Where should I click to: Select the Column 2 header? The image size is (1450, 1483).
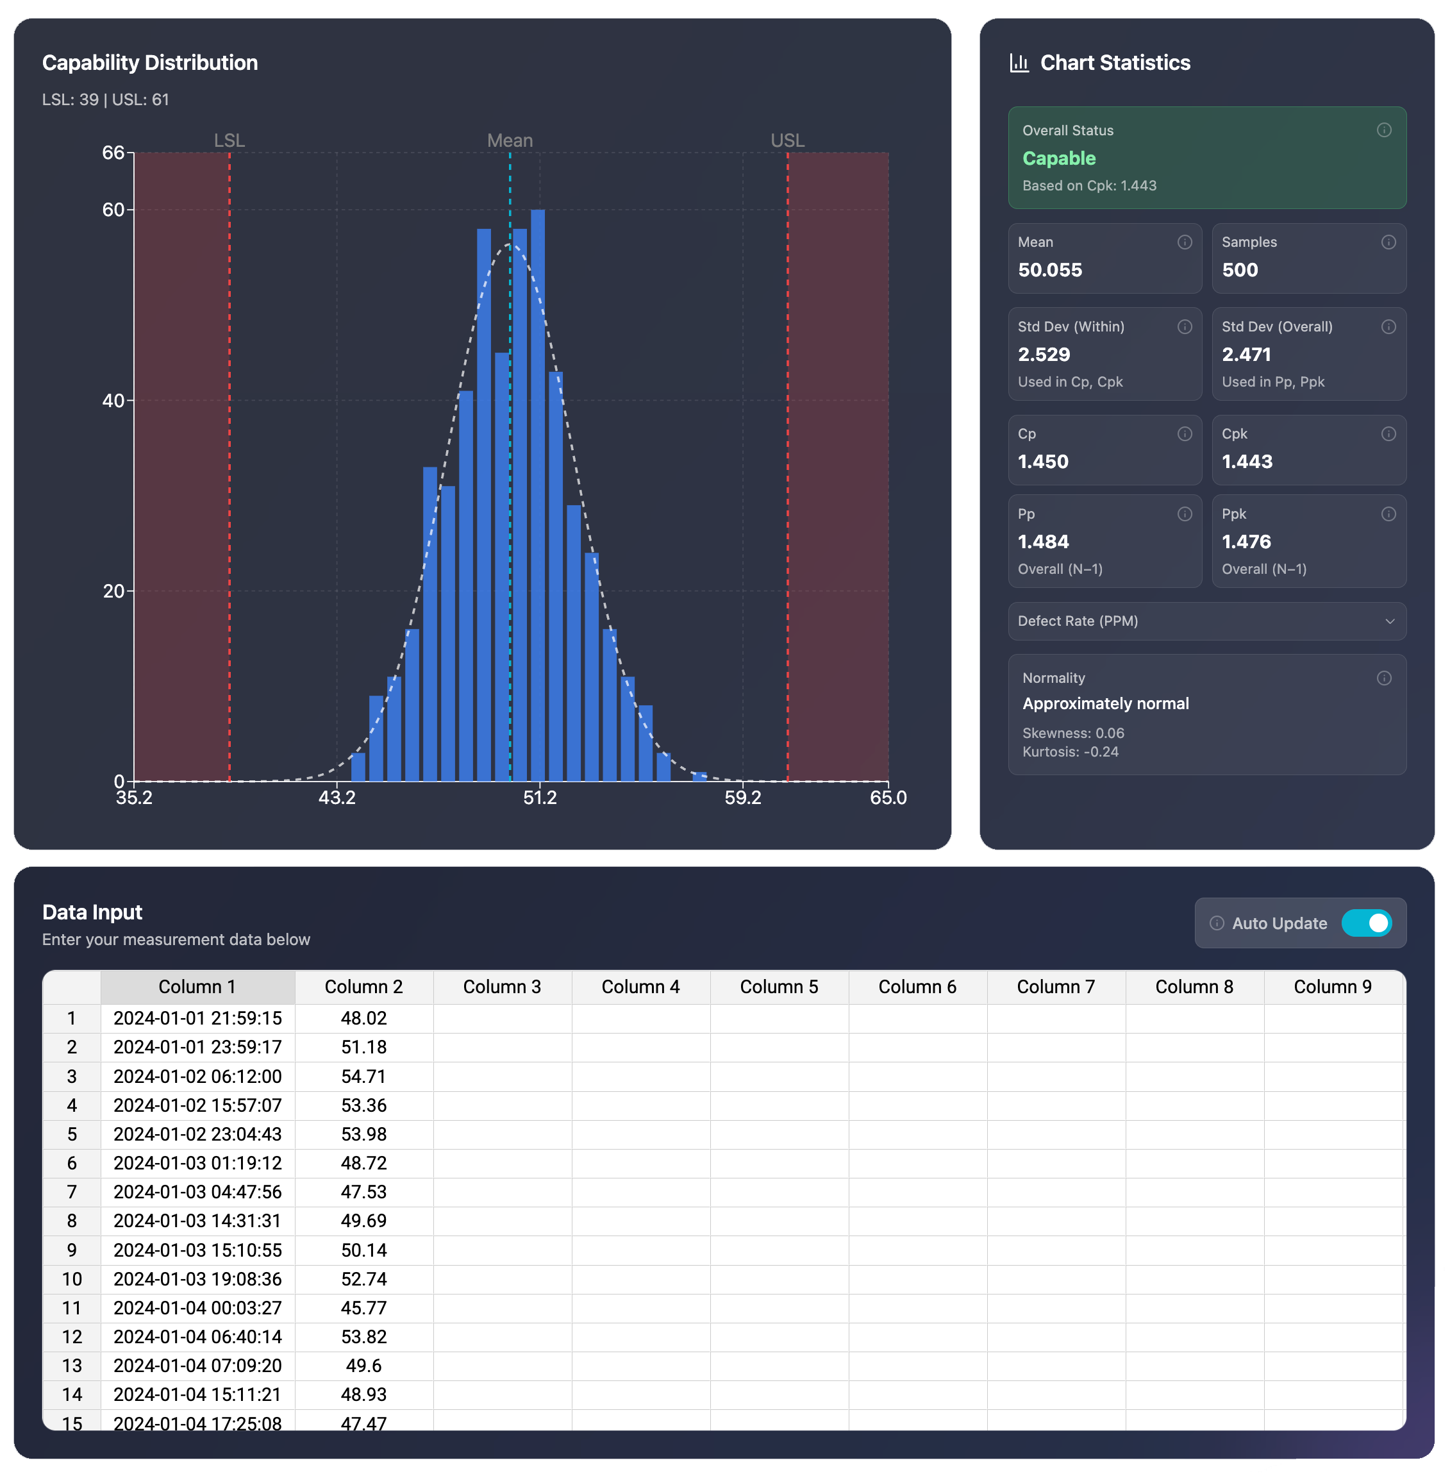pyautogui.click(x=364, y=987)
